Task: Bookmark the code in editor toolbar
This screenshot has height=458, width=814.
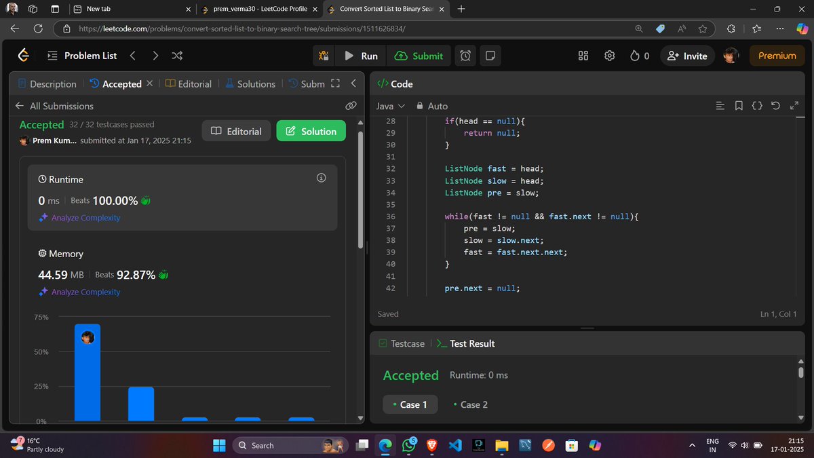Action: [739, 106]
